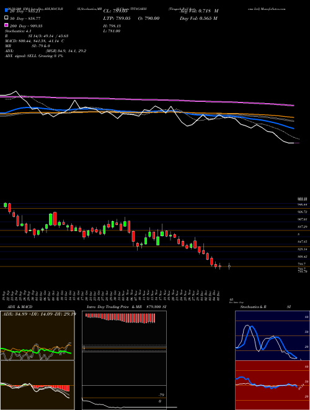
Task: Select the '50 Day = 858.77' legend text
Action: click(x=25, y=18)
